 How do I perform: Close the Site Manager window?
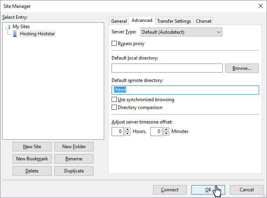pyautogui.click(x=260, y=6)
